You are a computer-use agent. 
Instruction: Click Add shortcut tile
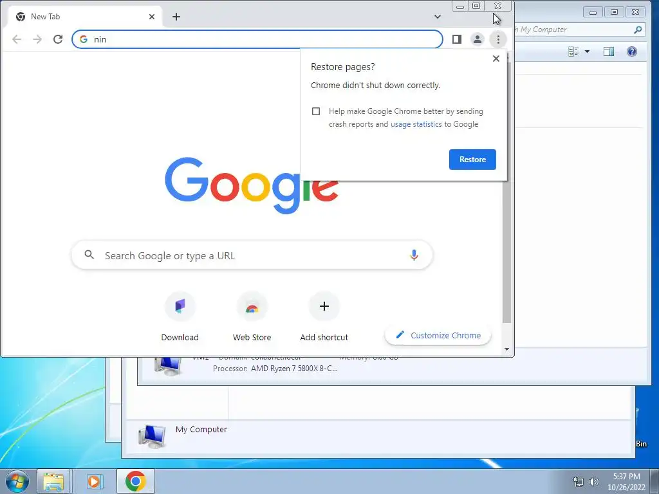pyautogui.click(x=324, y=317)
